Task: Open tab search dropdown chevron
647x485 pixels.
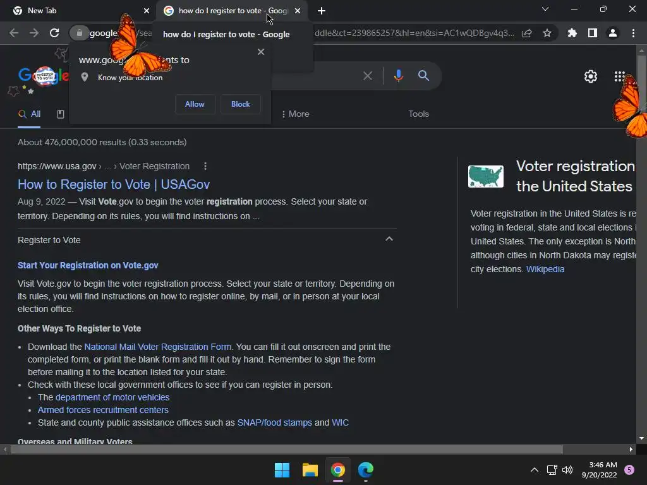Action: [545, 9]
